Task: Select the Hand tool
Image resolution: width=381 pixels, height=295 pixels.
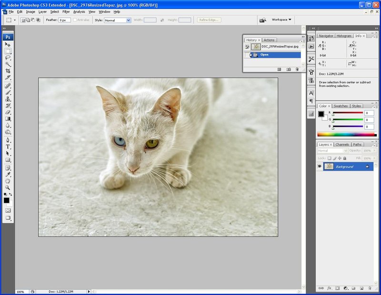Action: click(x=8, y=181)
